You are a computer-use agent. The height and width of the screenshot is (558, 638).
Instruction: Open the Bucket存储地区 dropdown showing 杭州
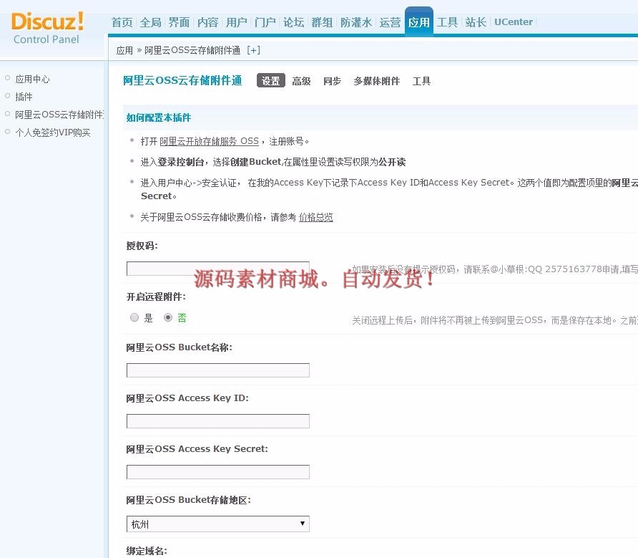pos(217,524)
